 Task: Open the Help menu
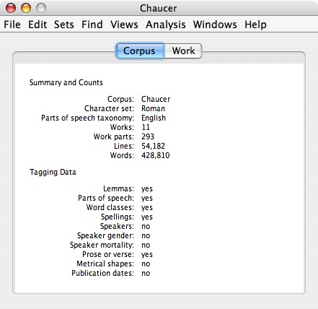point(255,25)
